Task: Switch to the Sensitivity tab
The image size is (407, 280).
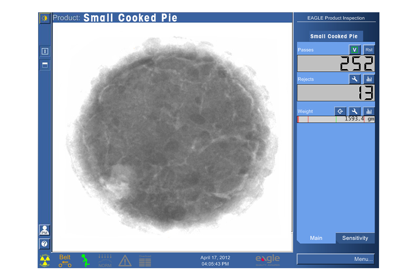Action: [355, 238]
